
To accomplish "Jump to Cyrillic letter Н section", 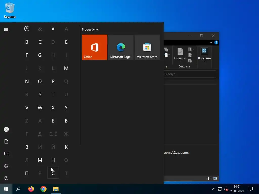I will (53, 160).
